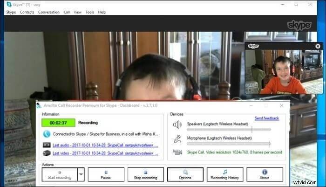Click the Skype connection status icon
This screenshot has width=326, height=187.
[x=47, y=134]
